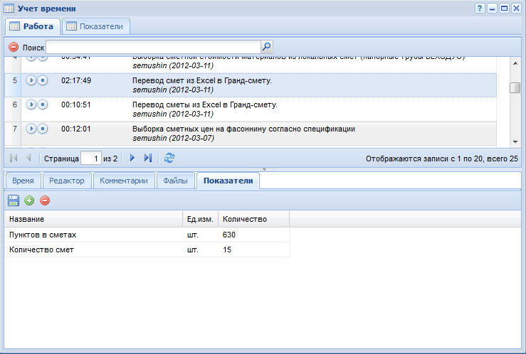Delete indicator with red minus icon

(45, 200)
